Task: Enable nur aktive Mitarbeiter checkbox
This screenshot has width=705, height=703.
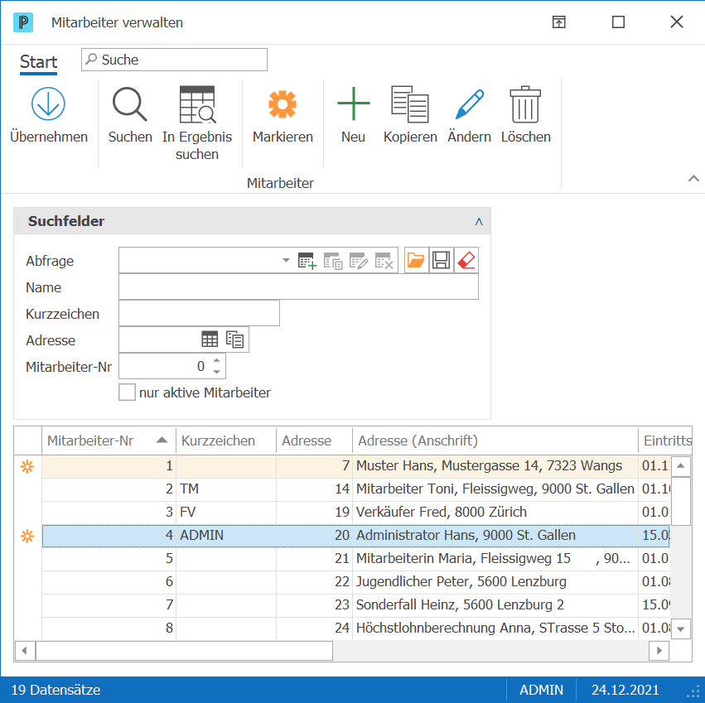Action: [127, 392]
